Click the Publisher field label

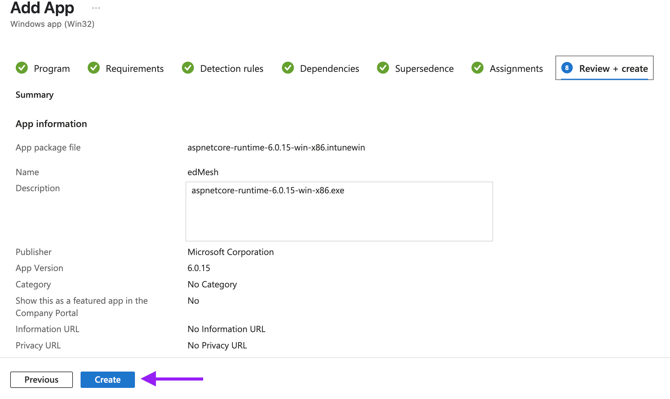[x=34, y=252]
